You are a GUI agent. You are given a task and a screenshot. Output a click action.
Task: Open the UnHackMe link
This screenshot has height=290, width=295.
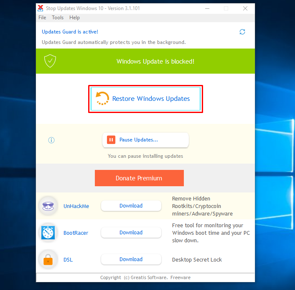[x=76, y=206]
